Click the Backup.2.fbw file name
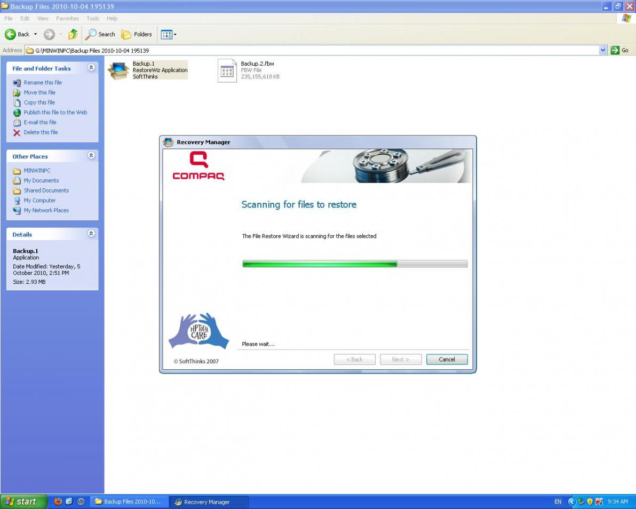The width and height of the screenshot is (636, 509). (x=257, y=63)
